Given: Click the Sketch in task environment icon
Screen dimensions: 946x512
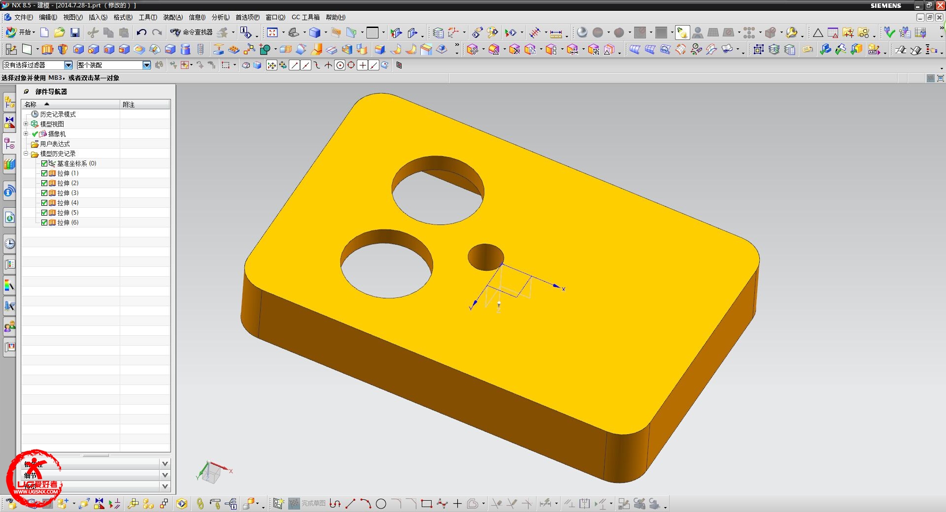Looking at the screenshot, I should click(x=11, y=49).
